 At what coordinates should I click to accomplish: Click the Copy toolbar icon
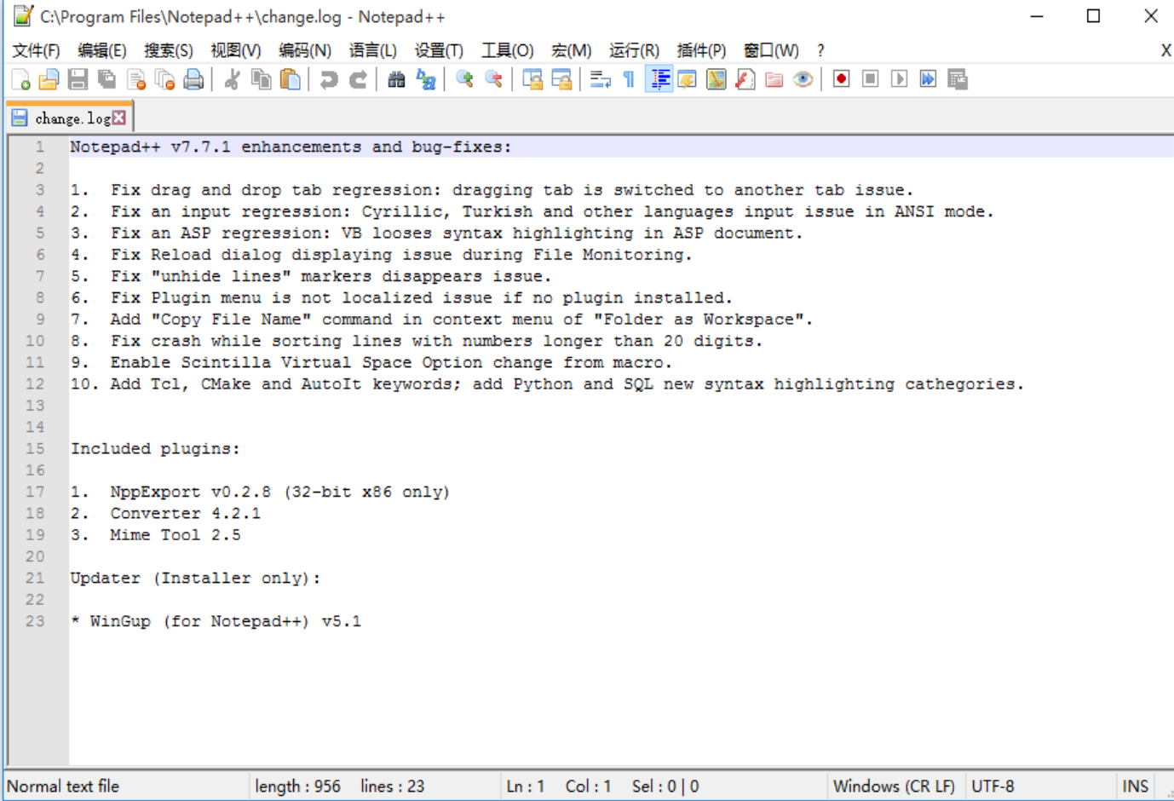tap(261, 80)
